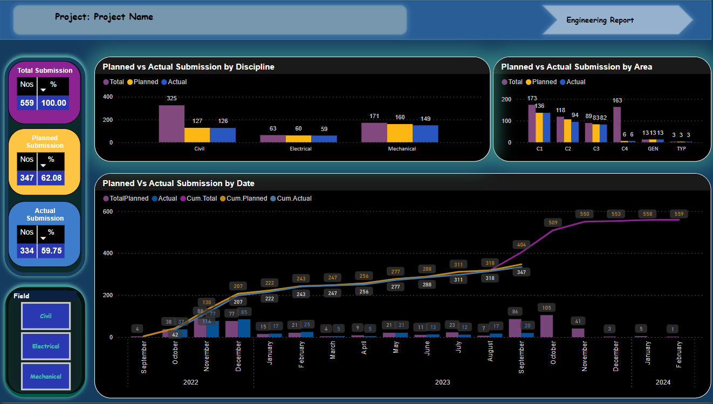Click the Planned vs Actual Submission by Area title
This screenshot has width=713, height=404.
point(577,67)
